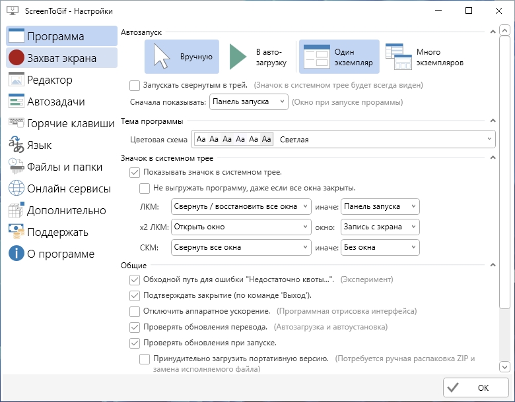Open x2 ЛКМ dropdown Открыть окно
The height and width of the screenshot is (402, 515).
tap(241, 227)
